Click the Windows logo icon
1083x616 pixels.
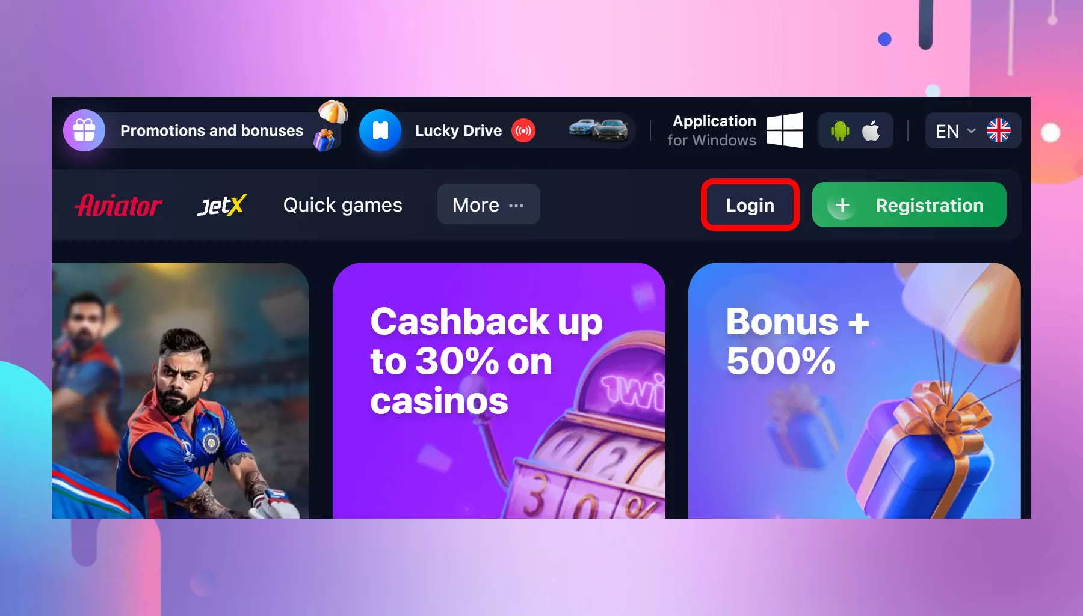pyautogui.click(x=785, y=130)
